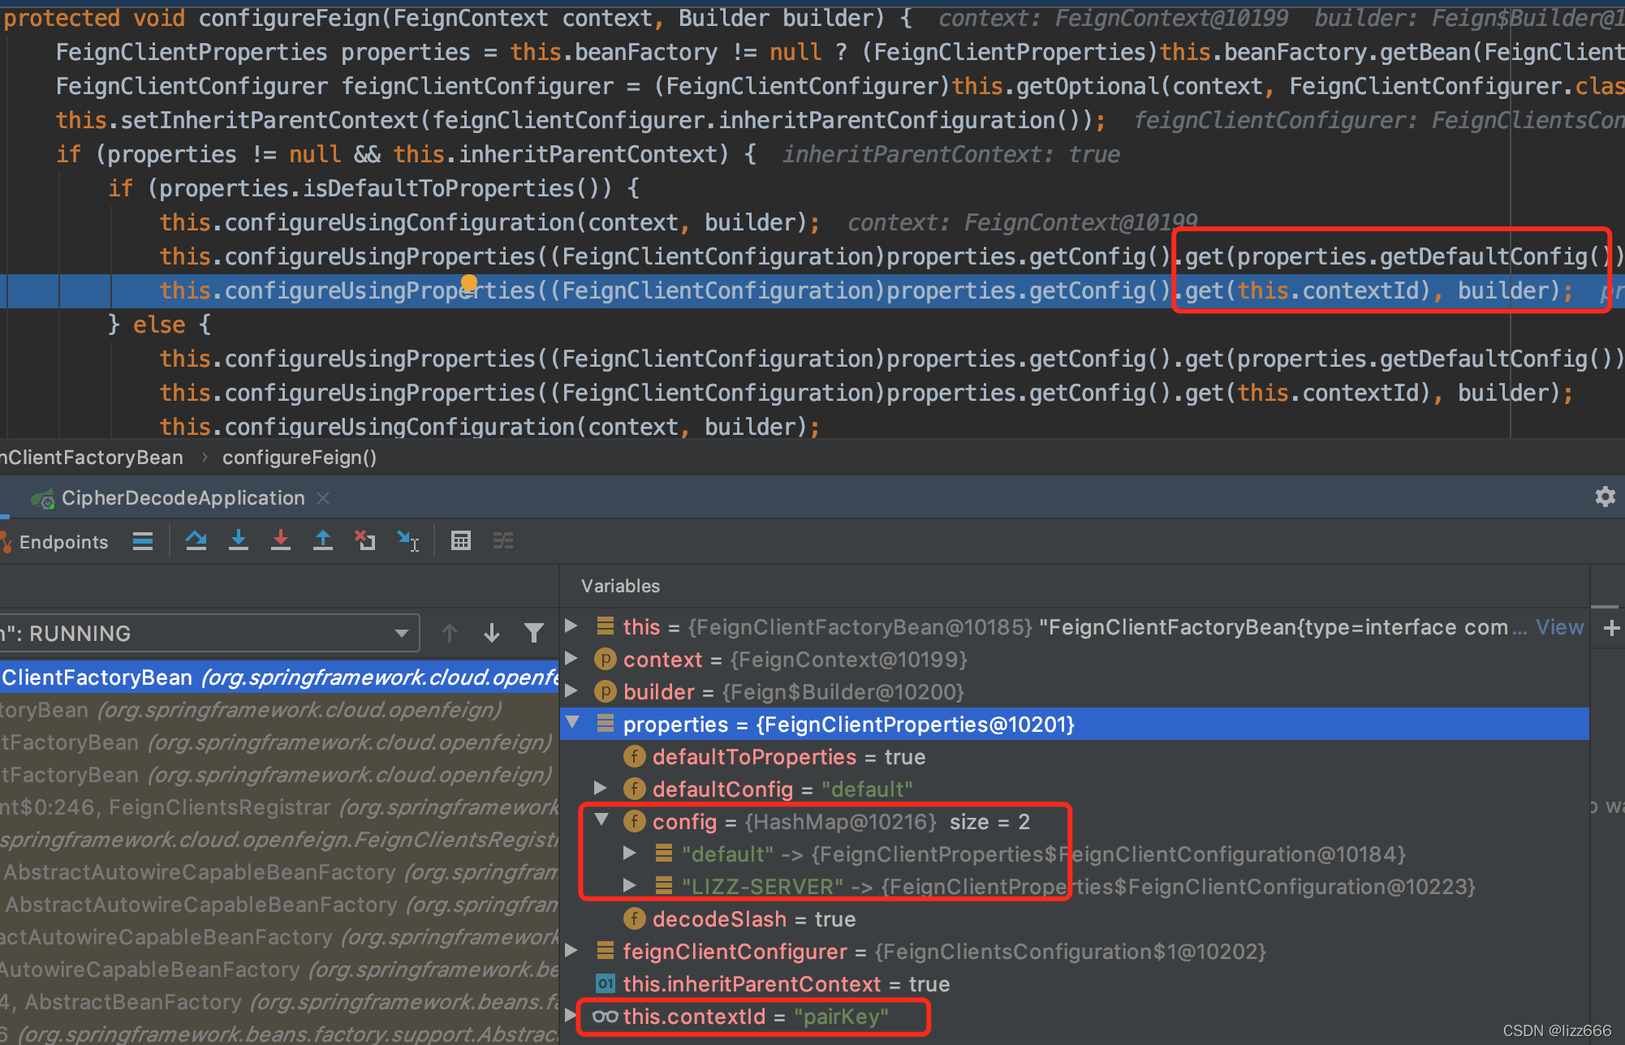Click the plus button to add watch

(1614, 627)
